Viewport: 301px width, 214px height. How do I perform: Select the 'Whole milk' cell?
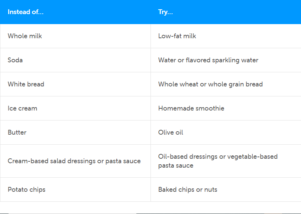[x=25, y=36]
